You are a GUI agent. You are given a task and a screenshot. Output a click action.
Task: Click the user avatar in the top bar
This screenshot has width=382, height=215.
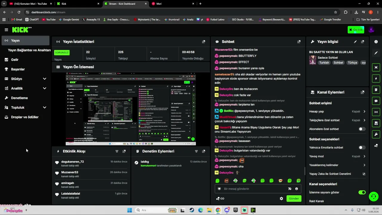pos(371,30)
